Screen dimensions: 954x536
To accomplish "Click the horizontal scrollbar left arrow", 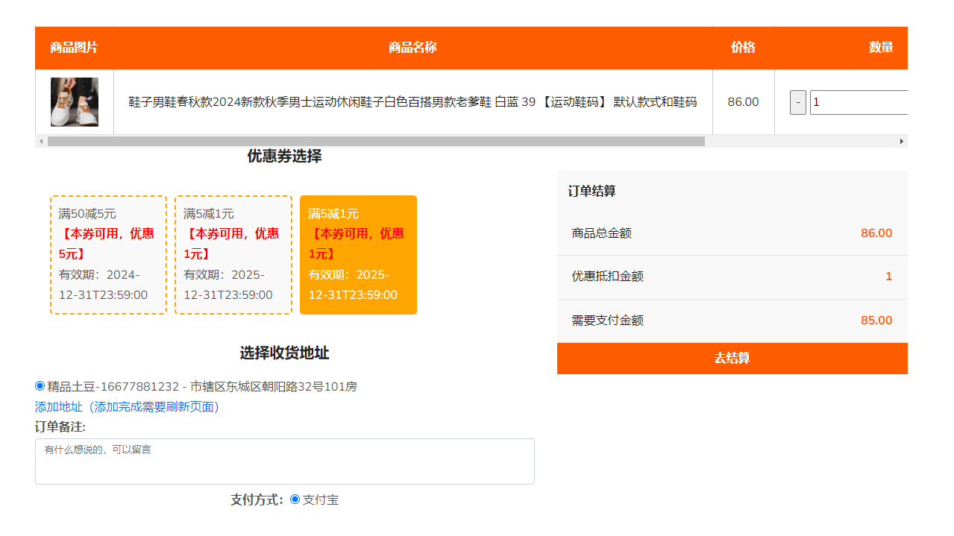I will (40, 141).
